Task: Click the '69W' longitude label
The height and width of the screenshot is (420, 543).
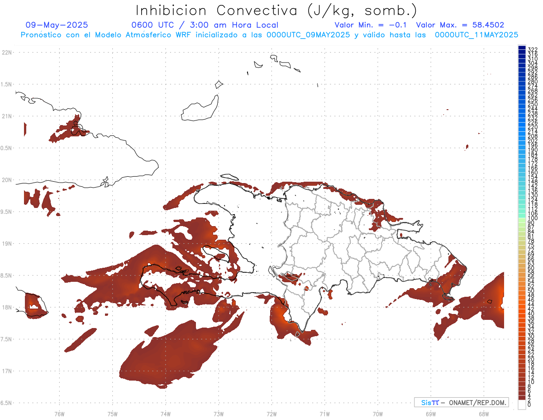Action: click(430, 414)
